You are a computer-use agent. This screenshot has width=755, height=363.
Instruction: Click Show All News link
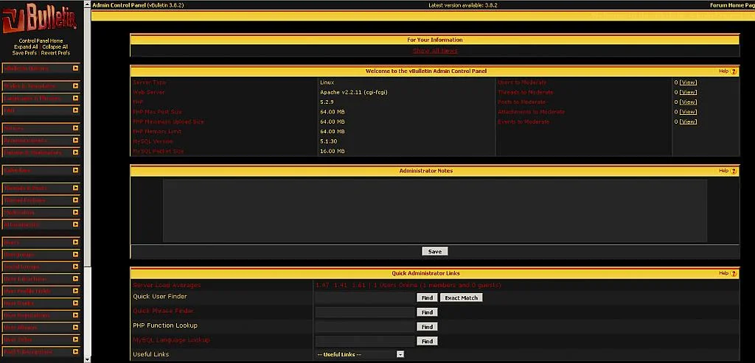point(435,51)
